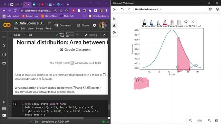This screenshot has width=221, height=124.
Task: Open Whiteboard settings gear
Action: tap(217, 9)
